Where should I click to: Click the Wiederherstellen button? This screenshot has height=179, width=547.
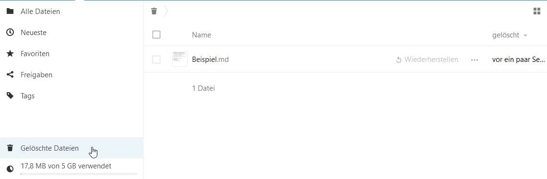427,60
